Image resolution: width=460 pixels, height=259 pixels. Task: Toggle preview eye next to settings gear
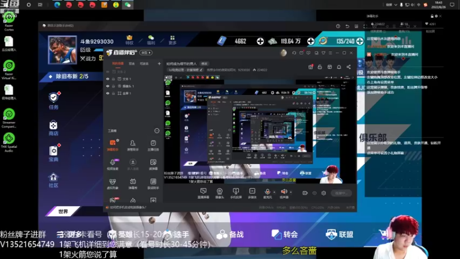315,193
